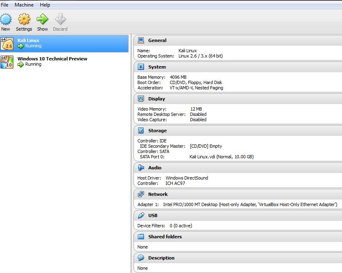Click the Running status arrow under Kali Linux
The height and width of the screenshot is (273, 342).
pos(20,46)
